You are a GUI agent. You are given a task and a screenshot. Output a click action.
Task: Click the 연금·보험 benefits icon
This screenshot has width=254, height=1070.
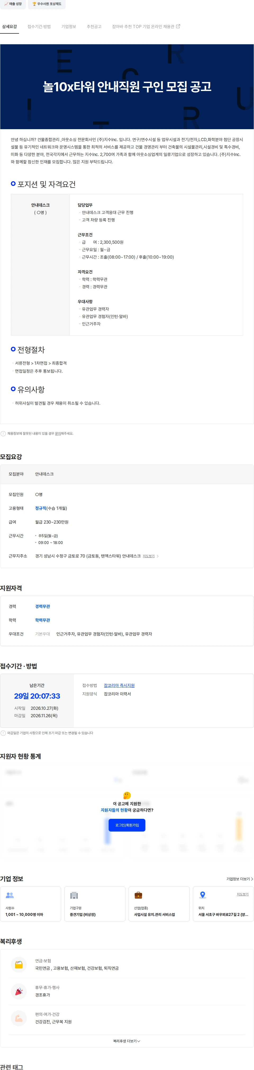(x=19, y=964)
